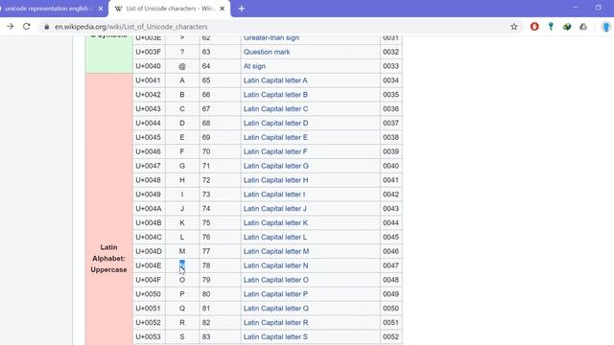This screenshot has height=345, width=614.
Task: Open Latin Capital letter M link
Action: point(276,251)
